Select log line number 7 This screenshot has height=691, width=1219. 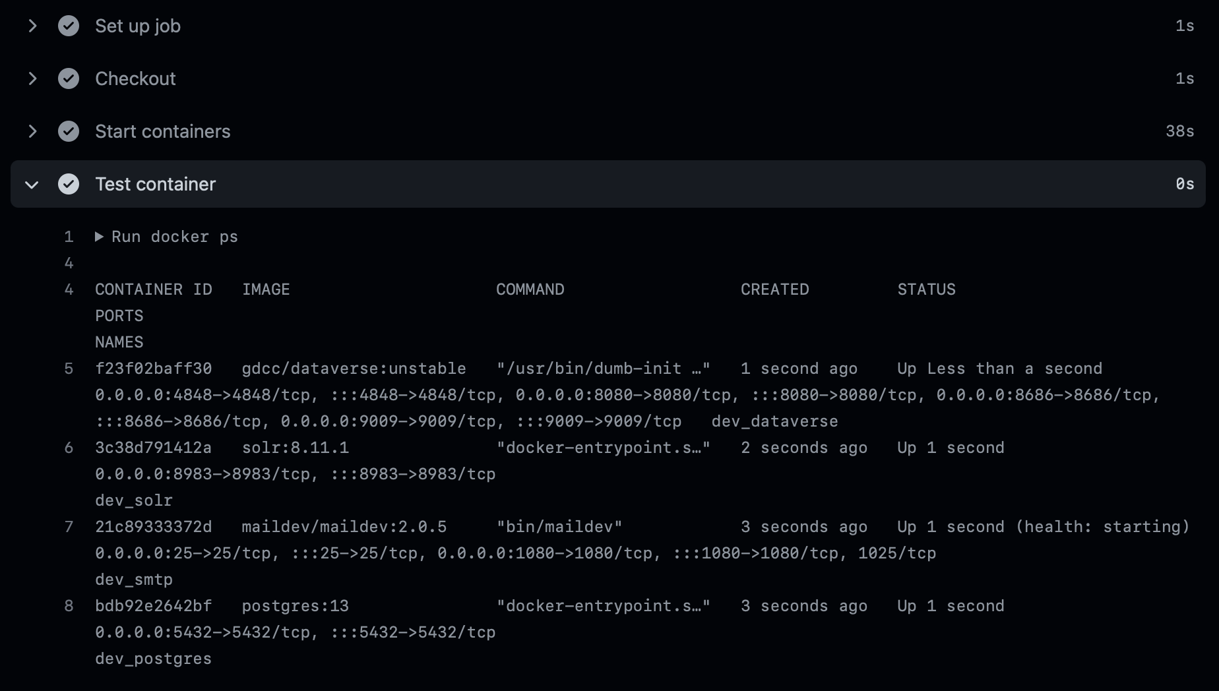pos(69,527)
